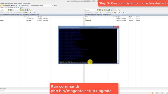Open the Remote menu
The image size is (168, 94).
point(25,3)
